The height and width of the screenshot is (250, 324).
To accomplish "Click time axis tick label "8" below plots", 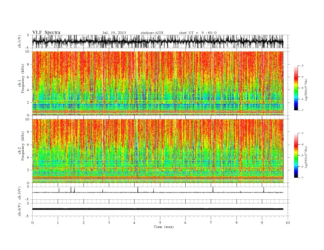I will coord(236,223).
